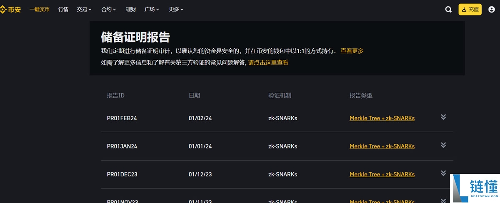
Task: Click the date 01/02/24
Action: [x=200, y=118]
